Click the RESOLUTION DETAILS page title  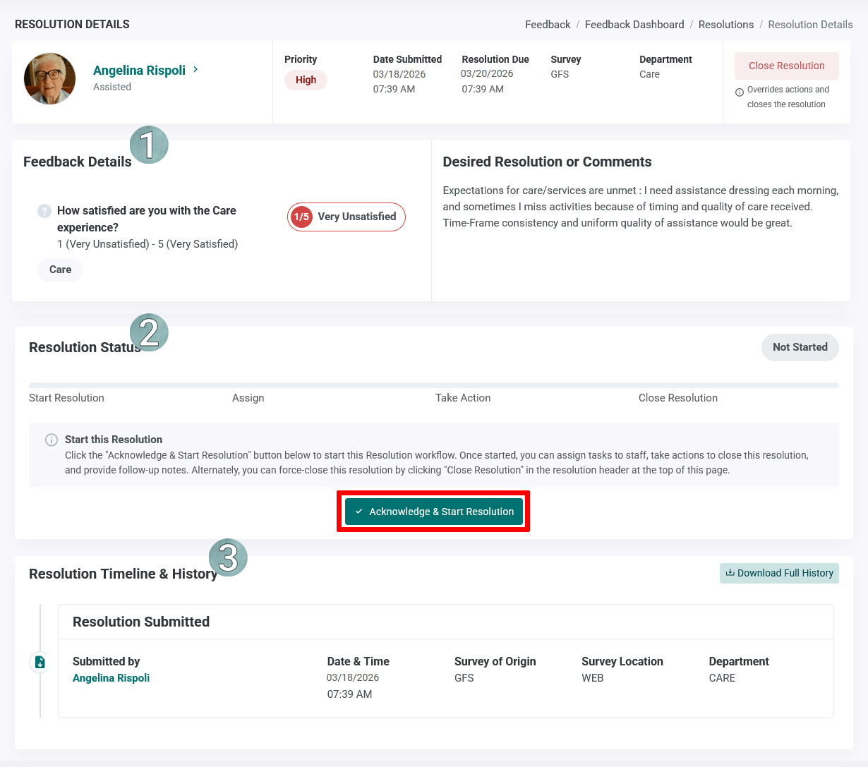point(72,24)
